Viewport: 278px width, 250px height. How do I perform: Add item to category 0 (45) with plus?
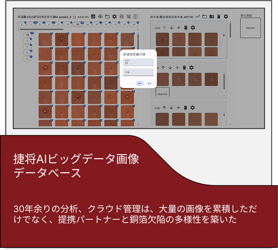click(178, 28)
